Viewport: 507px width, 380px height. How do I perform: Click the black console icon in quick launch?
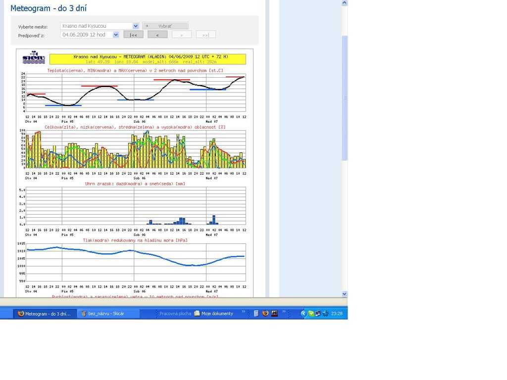coord(274,313)
